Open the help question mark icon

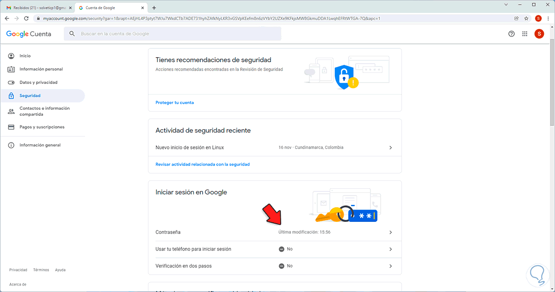click(512, 34)
